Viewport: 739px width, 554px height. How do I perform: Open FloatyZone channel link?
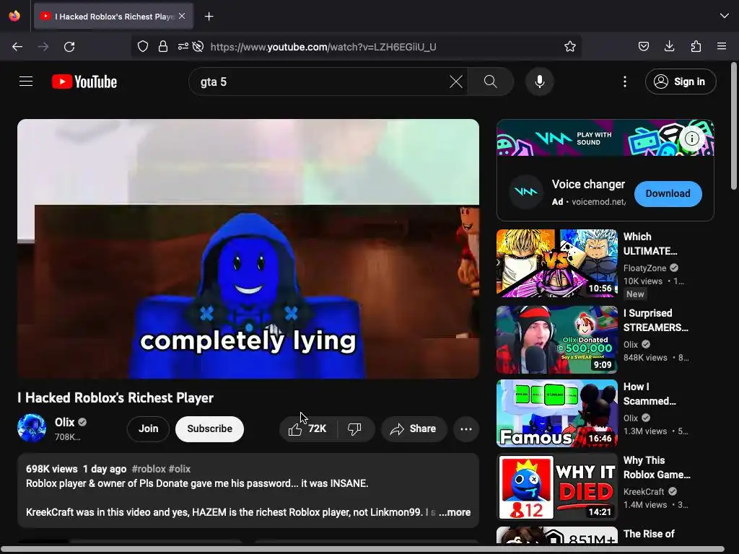click(x=644, y=268)
